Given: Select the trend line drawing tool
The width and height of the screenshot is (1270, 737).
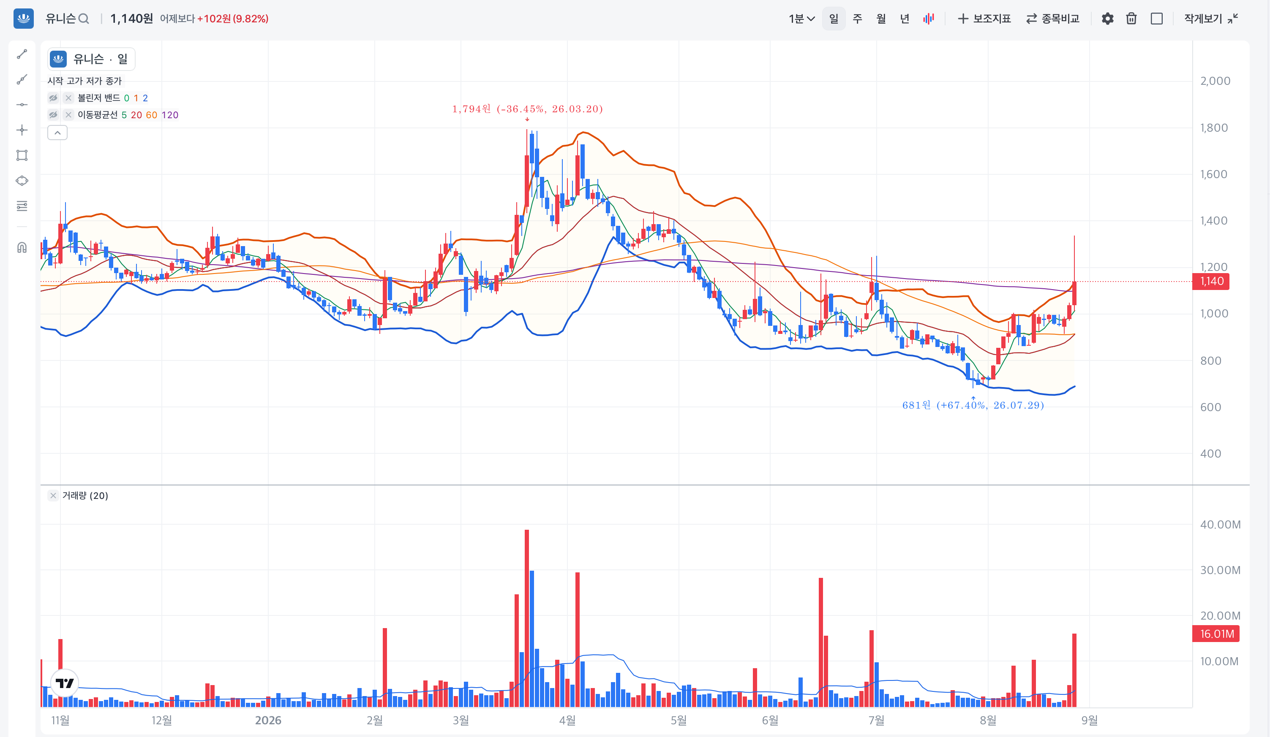Looking at the screenshot, I should (x=22, y=54).
